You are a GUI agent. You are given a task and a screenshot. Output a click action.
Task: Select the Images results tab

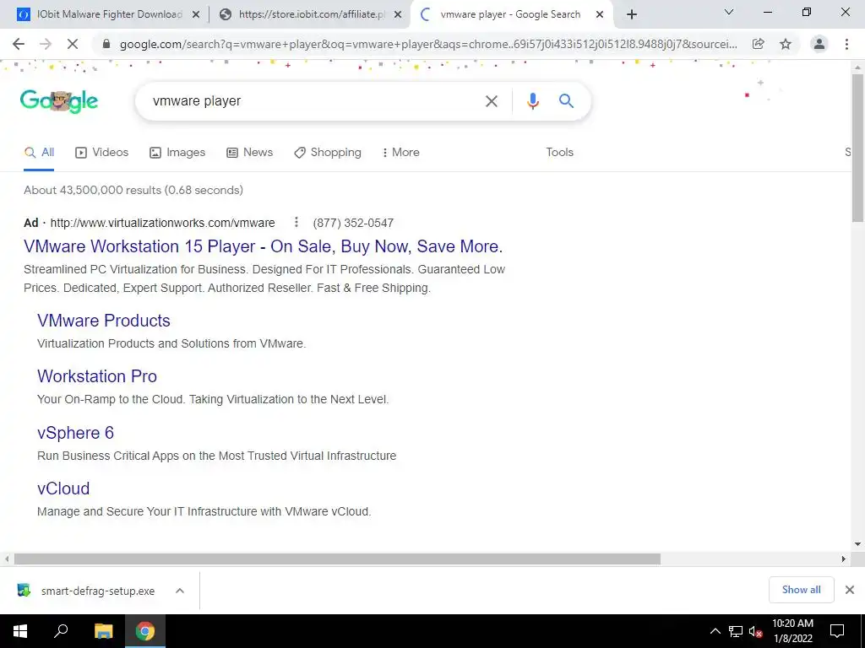tap(177, 152)
